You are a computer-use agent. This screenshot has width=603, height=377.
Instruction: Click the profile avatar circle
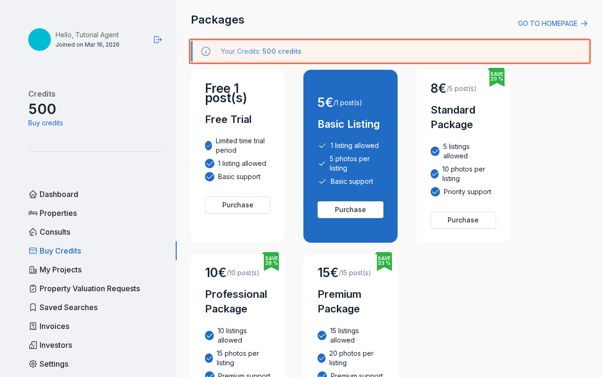39,40
